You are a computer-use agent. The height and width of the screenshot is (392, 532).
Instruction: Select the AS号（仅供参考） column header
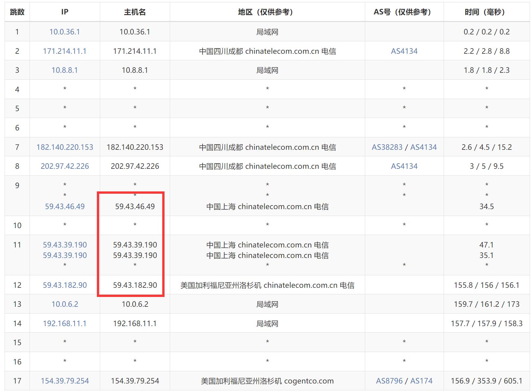404,12
